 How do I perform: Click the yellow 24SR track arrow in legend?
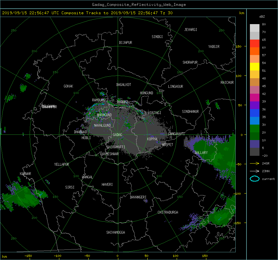[255, 163]
